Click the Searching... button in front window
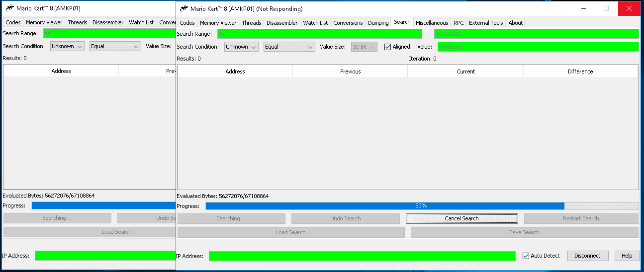The height and width of the screenshot is (272, 644). [231, 218]
